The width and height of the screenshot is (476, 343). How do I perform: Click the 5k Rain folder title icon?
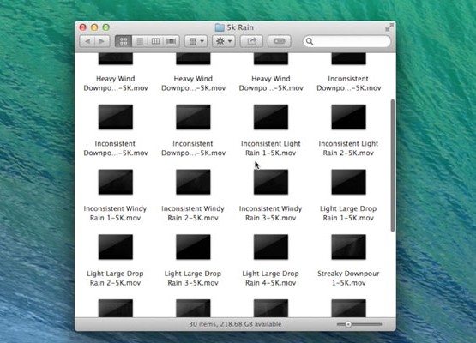[x=220, y=27]
